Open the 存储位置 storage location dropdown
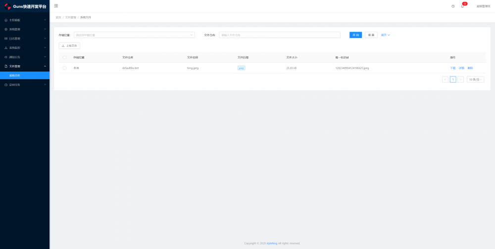This screenshot has height=249, width=495. pyautogui.click(x=134, y=35)
